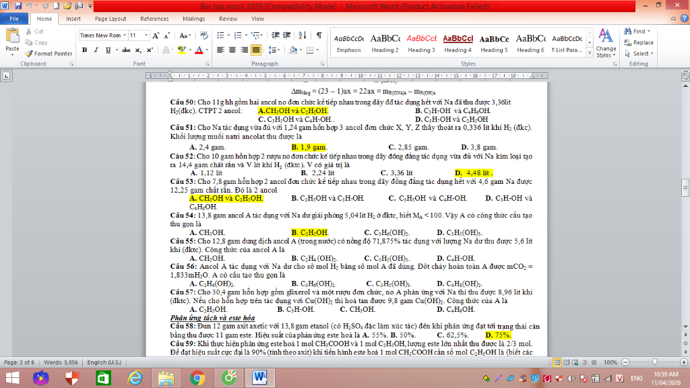Screen dimensions: 690x388
Task: Center the paragraph text
Action: pos(232,50)
